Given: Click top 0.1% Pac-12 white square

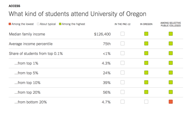Looking at the screenshot, I should pos(123,53).
